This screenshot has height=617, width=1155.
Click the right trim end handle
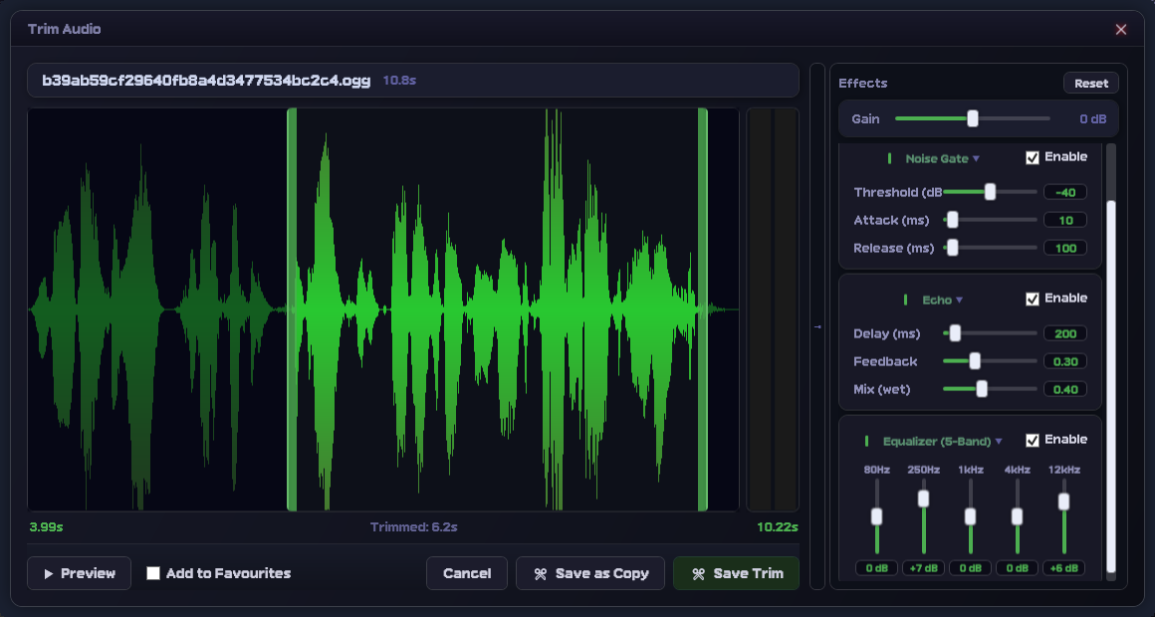(x=703, y=309)
